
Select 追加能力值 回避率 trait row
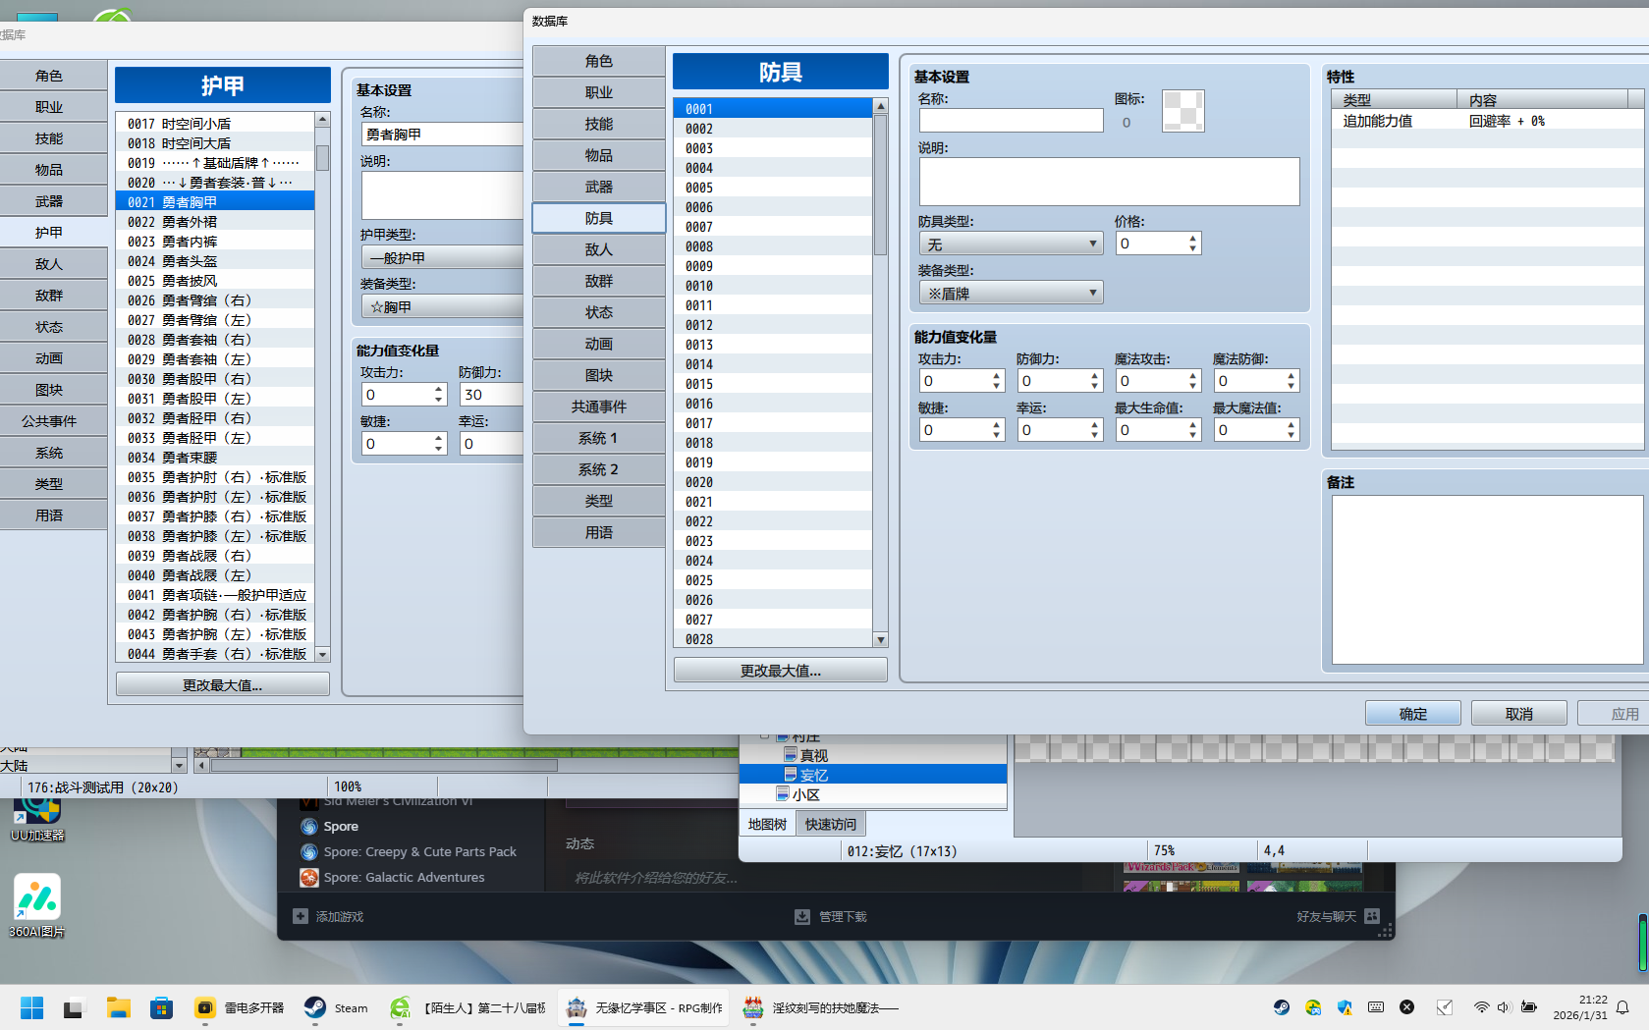[1487, 121]
